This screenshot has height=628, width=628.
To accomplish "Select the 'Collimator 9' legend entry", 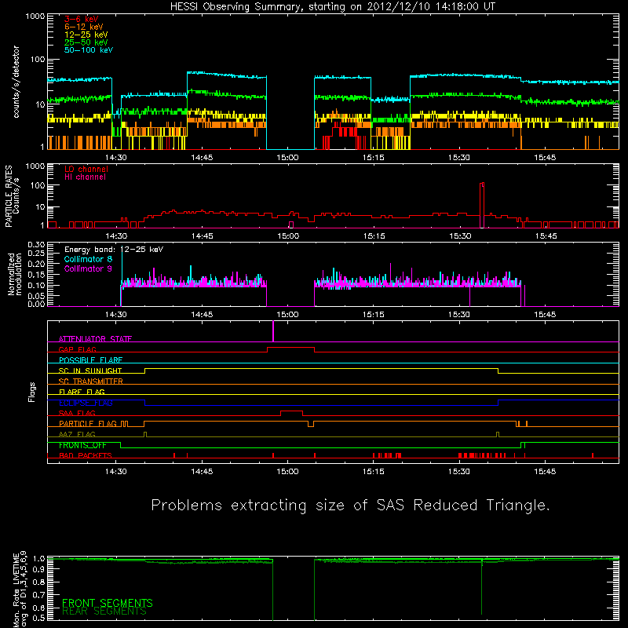I will pyautogui.click(x=88, y=268).
